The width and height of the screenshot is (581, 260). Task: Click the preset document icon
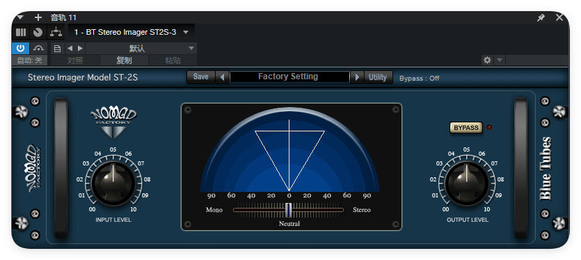point(58,49)
